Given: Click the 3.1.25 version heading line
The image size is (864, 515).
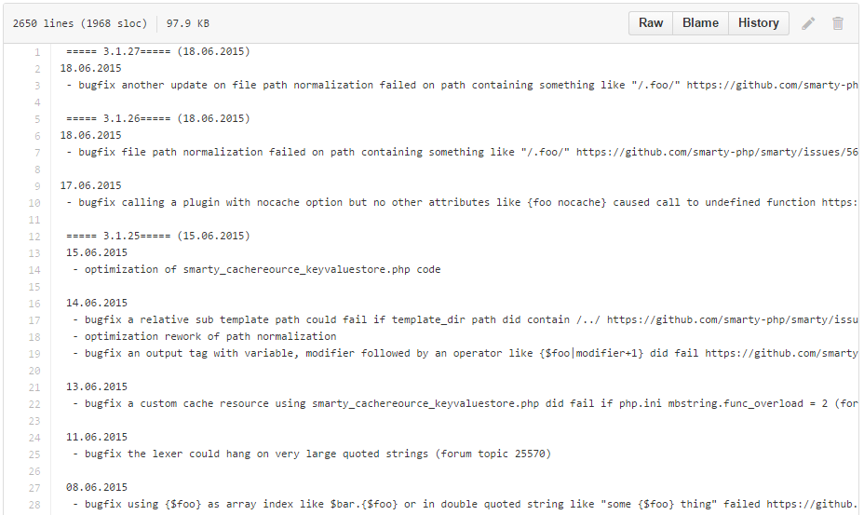Looking at the screenshot, I should pyautogui.click(x=158, y=236).
